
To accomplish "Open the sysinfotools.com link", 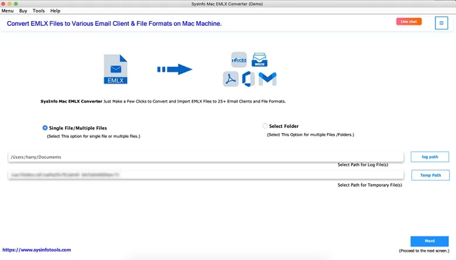I will click(x=36, y=250).
